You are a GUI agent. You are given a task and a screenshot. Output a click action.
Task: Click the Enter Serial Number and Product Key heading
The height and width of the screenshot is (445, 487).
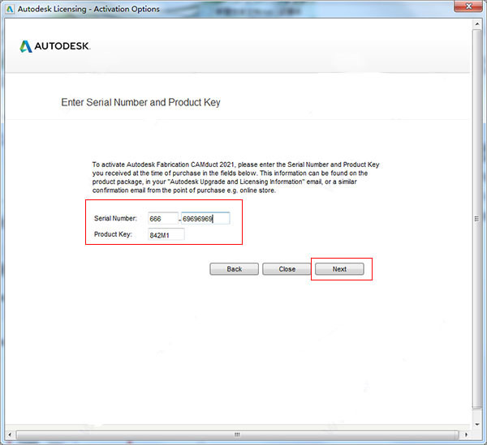pos(140,102)
